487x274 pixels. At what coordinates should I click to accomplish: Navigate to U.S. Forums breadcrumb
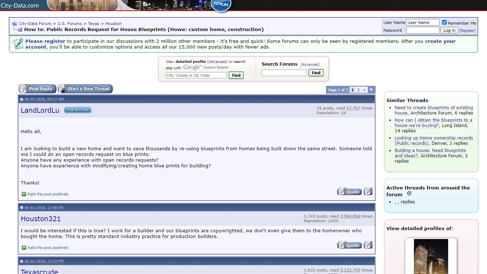[70, 24]
